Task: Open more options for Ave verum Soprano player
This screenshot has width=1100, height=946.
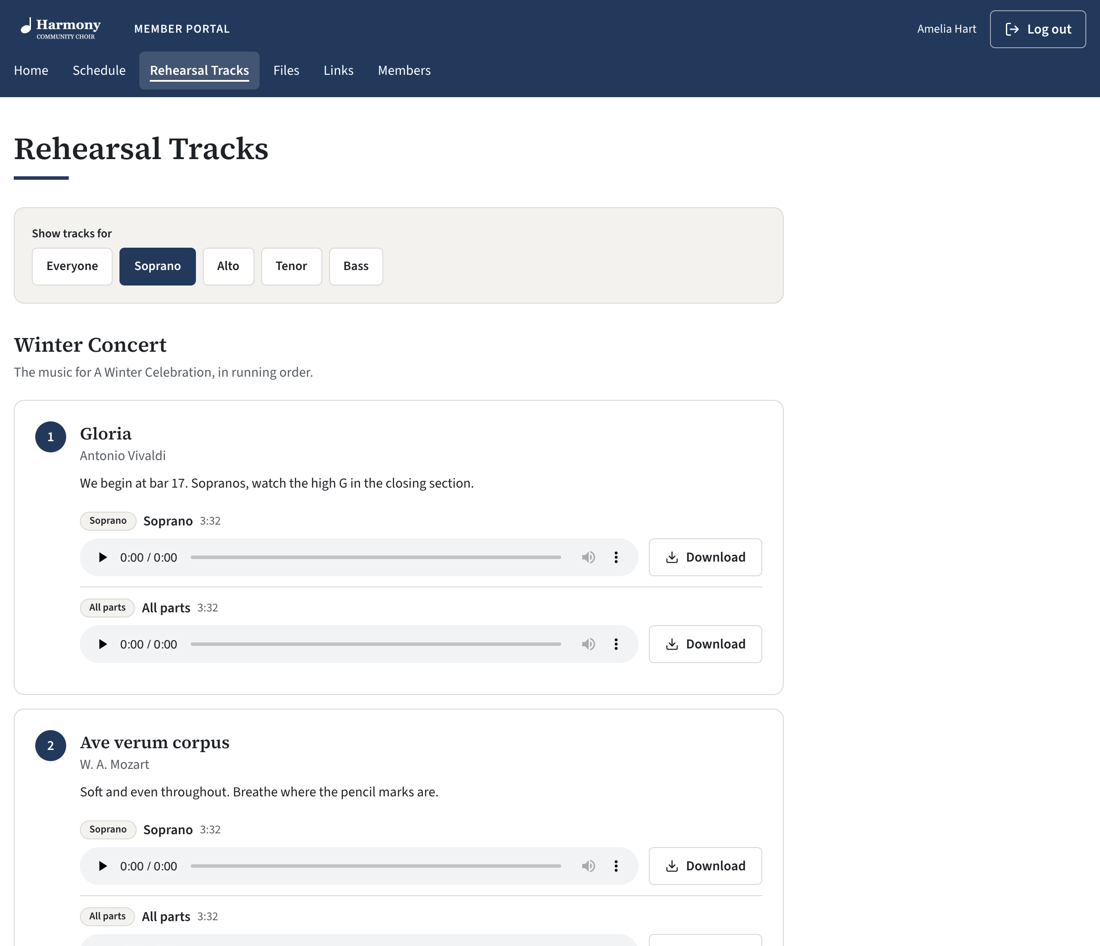Action: click(x=616, y=866)
